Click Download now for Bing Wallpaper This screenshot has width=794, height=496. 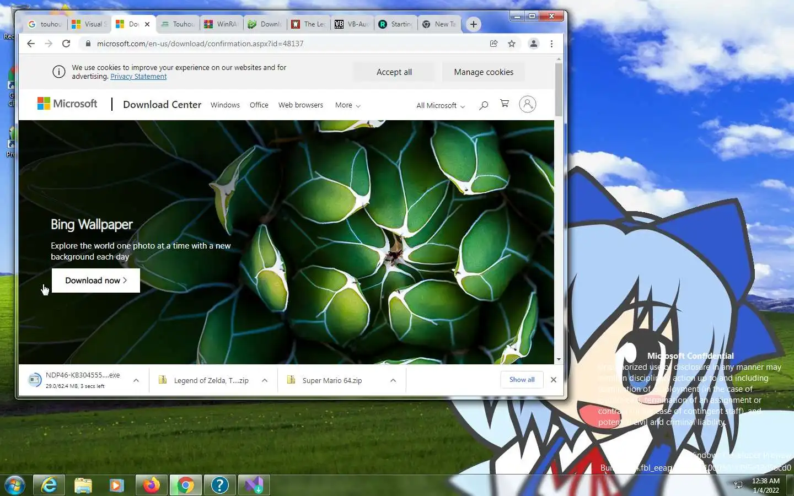tap(96, 281)
